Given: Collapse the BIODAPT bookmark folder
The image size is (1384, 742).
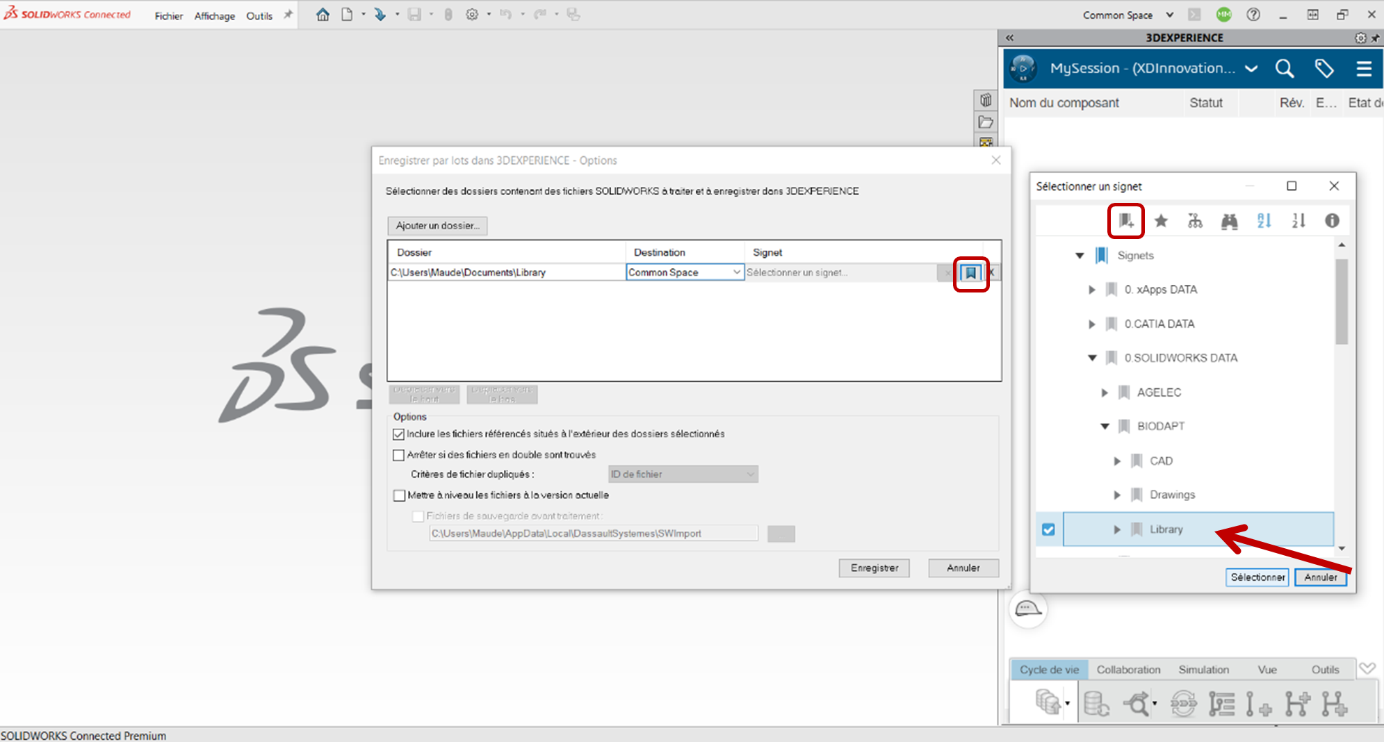Looking at the screenshot, I should coord(1105,427).
